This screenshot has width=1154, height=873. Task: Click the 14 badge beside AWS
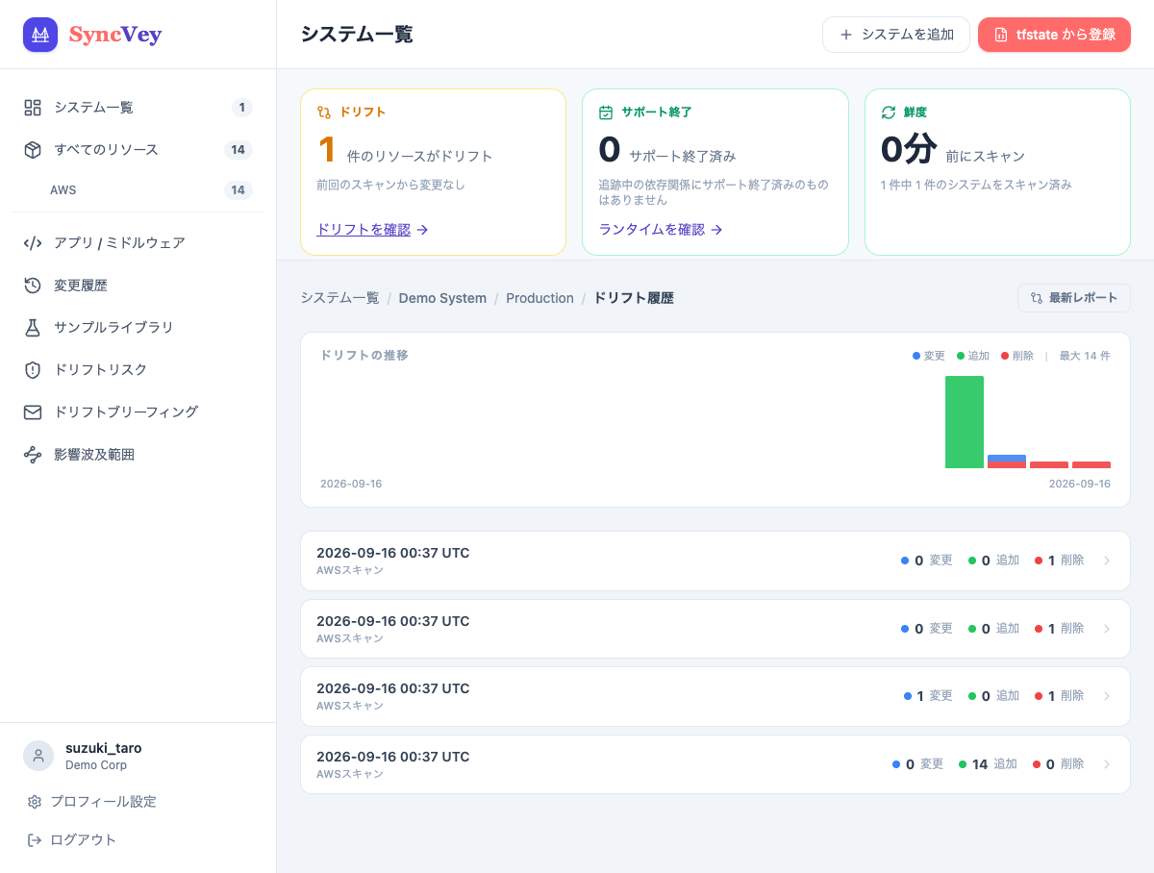coord(238,190)
